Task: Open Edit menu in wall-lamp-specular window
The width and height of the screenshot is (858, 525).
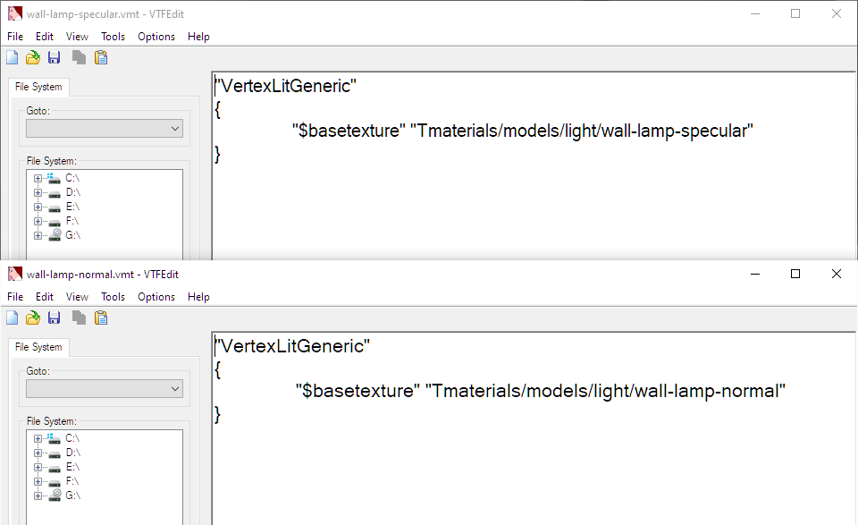Action: tap(45, 37)
